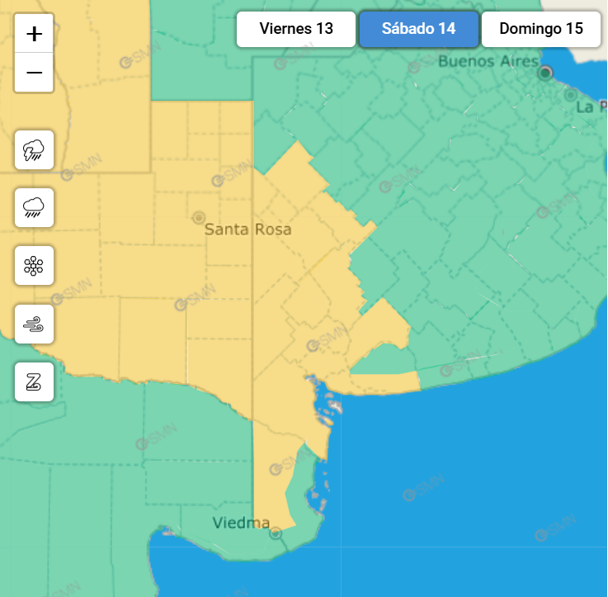Viewport: 608px width, 597px height.
Task: Click the Santa Rosa map label
Action: coord(247,230)
